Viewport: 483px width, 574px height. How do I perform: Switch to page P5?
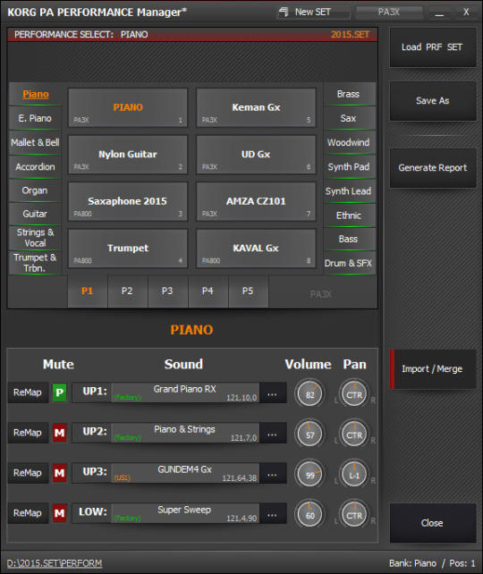pos(249,291)
